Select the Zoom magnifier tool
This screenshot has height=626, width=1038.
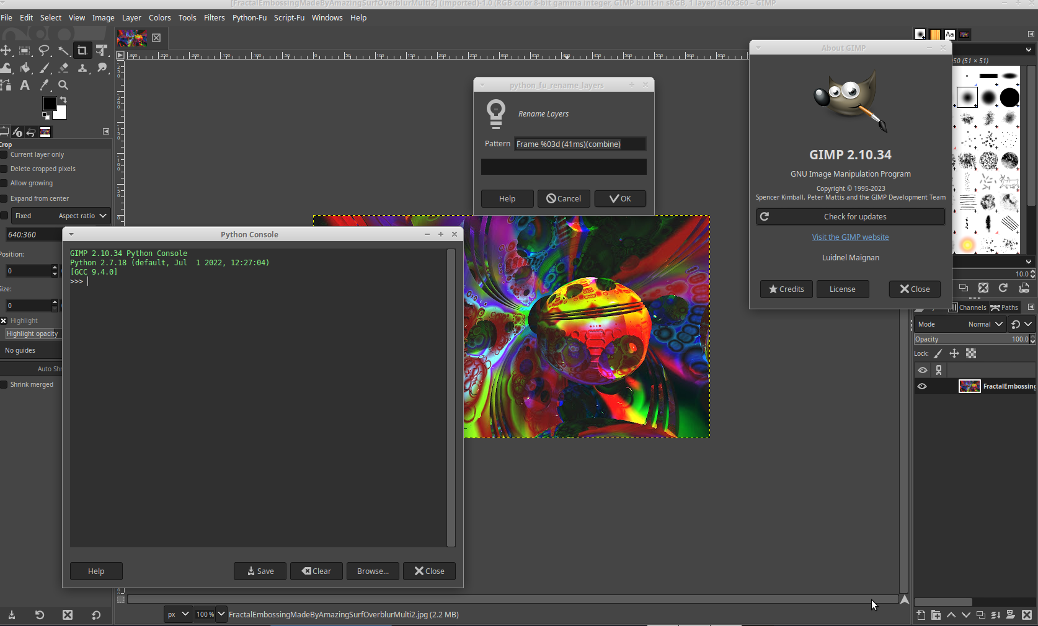pyautogui.click(x=63, y=86)
